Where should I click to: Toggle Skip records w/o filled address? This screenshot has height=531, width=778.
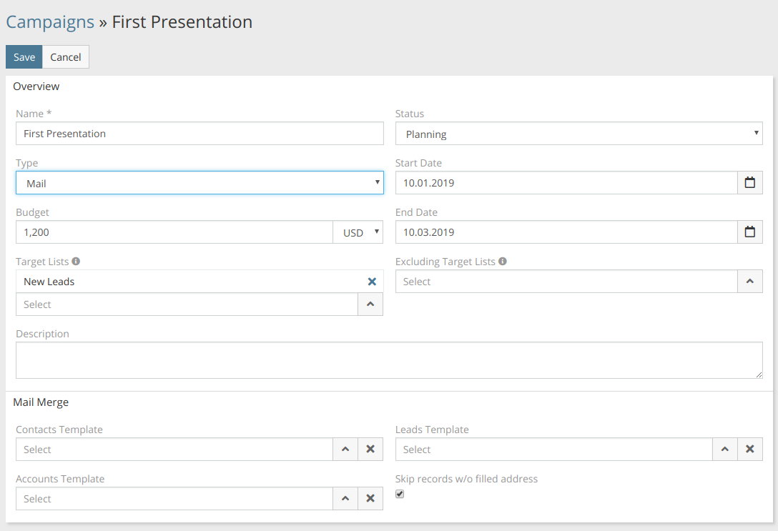[x=400, y=494]
